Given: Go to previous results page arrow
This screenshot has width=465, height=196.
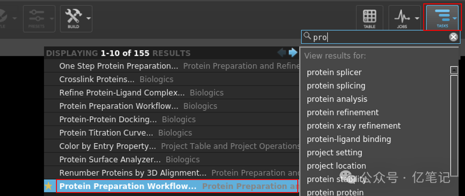Looking at the screenshot, I should click(281, 53).
